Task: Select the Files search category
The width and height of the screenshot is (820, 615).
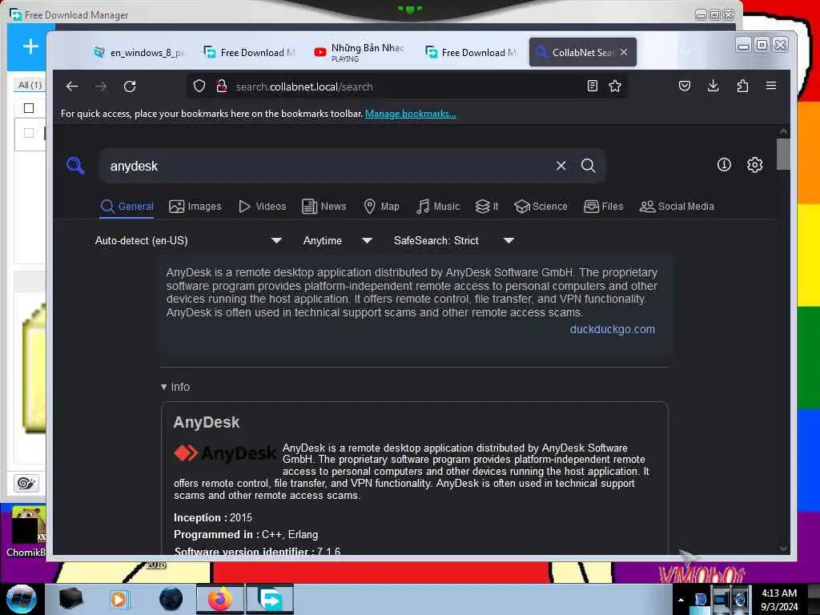Action: [x=604, y=207]
